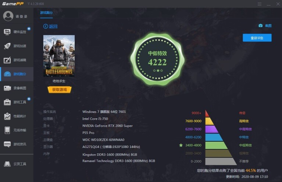
Task: Open 游戏工具 toolbox icon
Action: click(x=7, y=102)
